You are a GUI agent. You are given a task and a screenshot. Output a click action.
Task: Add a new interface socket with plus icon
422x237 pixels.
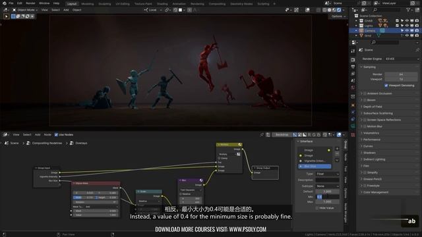337,149
